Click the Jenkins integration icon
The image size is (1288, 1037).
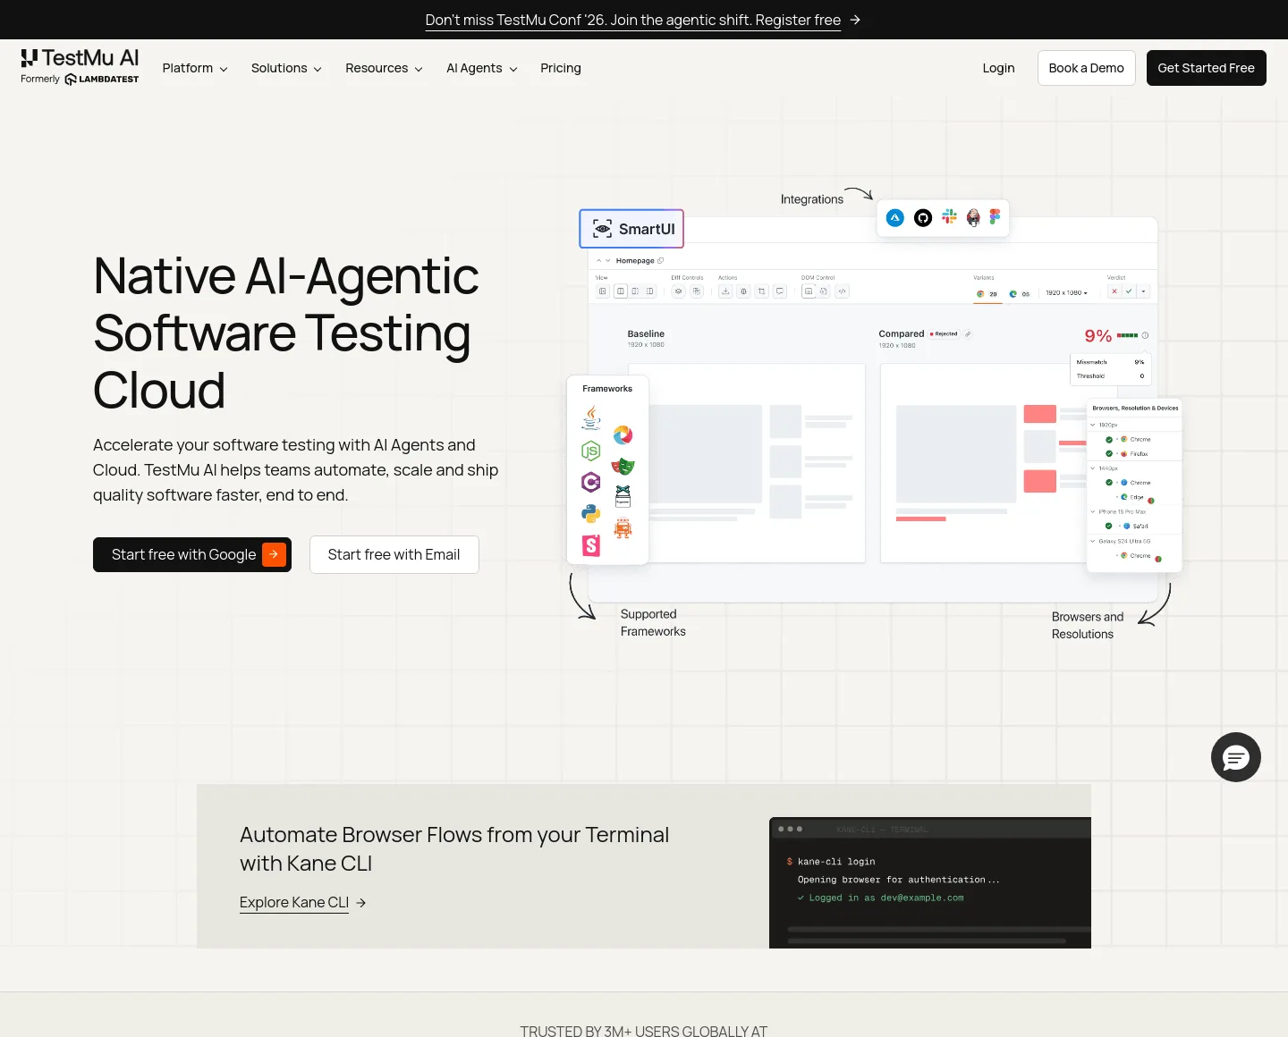[973, 217]
